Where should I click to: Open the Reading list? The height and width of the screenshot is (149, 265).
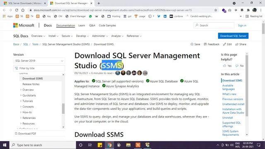coord(254,16)
